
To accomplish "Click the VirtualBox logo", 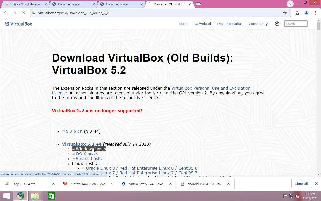I will coord(18,24).
